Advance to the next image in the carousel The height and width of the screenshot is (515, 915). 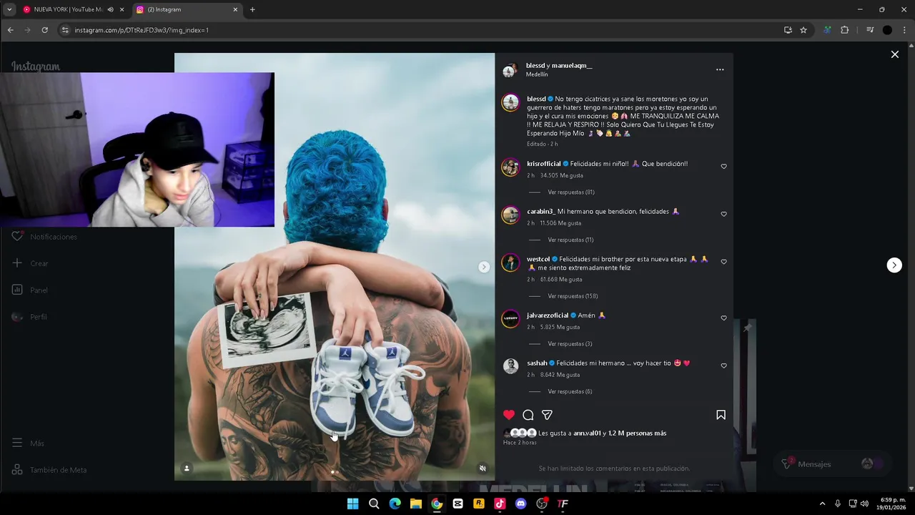(x=484, y=267)
